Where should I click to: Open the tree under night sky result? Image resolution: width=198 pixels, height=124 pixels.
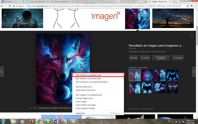pos(173,18)
